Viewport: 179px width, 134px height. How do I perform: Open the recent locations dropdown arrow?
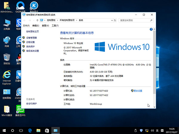point(33,20)
